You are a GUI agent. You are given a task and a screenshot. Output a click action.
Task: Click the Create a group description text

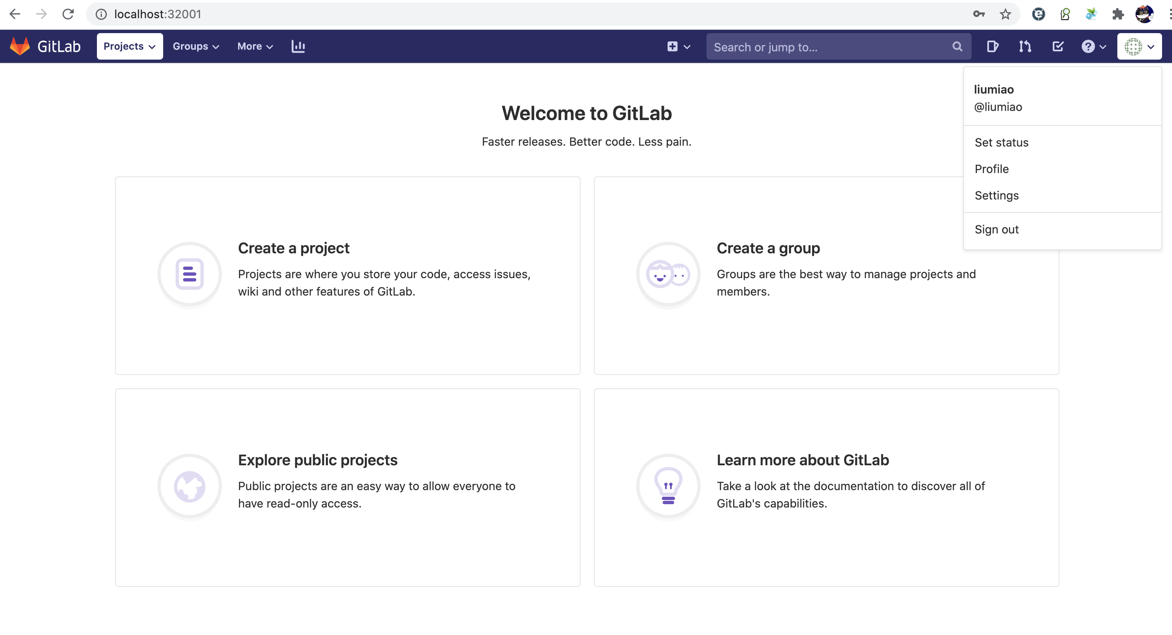[846, 283]
